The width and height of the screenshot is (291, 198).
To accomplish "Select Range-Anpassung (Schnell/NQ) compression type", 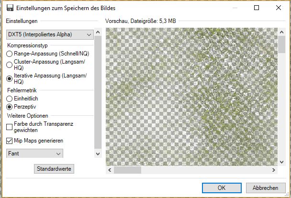I will click(x=10, y=55).
